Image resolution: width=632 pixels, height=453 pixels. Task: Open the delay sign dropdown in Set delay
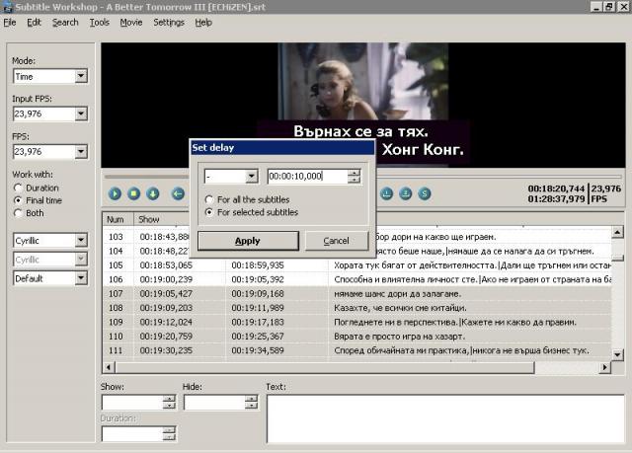click(x=251, y=177)
